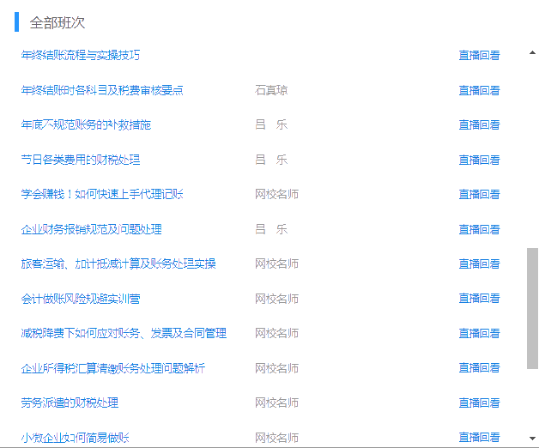
Task: Click teacher name 石真琼
Action: click(271, 90)
